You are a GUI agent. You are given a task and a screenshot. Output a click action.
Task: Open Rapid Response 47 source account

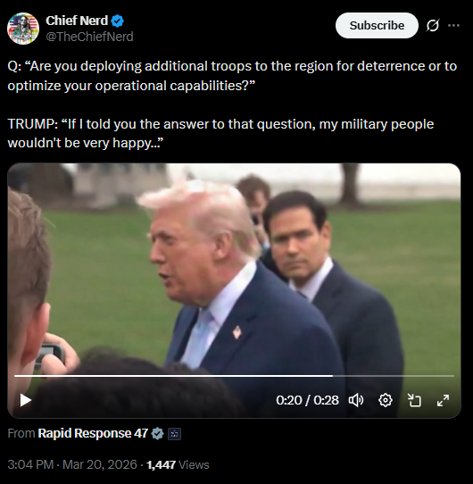pos(93,433)
